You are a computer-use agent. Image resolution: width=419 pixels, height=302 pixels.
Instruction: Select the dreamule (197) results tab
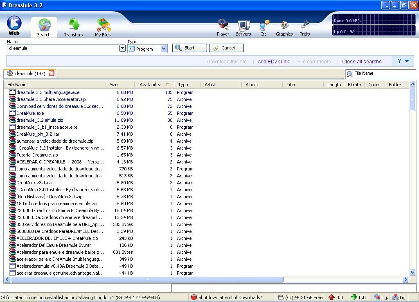coord(30,74)
